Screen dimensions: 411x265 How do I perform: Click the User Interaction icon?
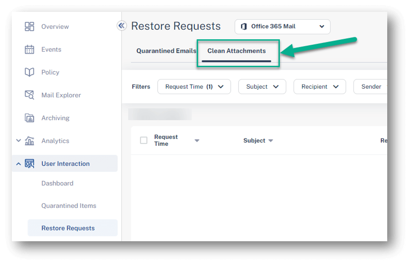click(x=29, y=164)
